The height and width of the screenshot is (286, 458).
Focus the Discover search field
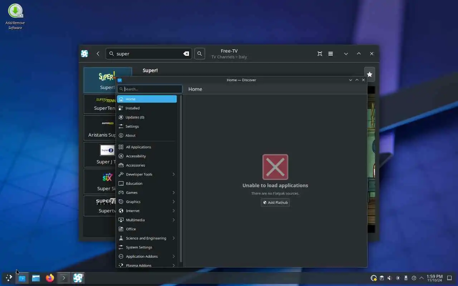(150, 89)
